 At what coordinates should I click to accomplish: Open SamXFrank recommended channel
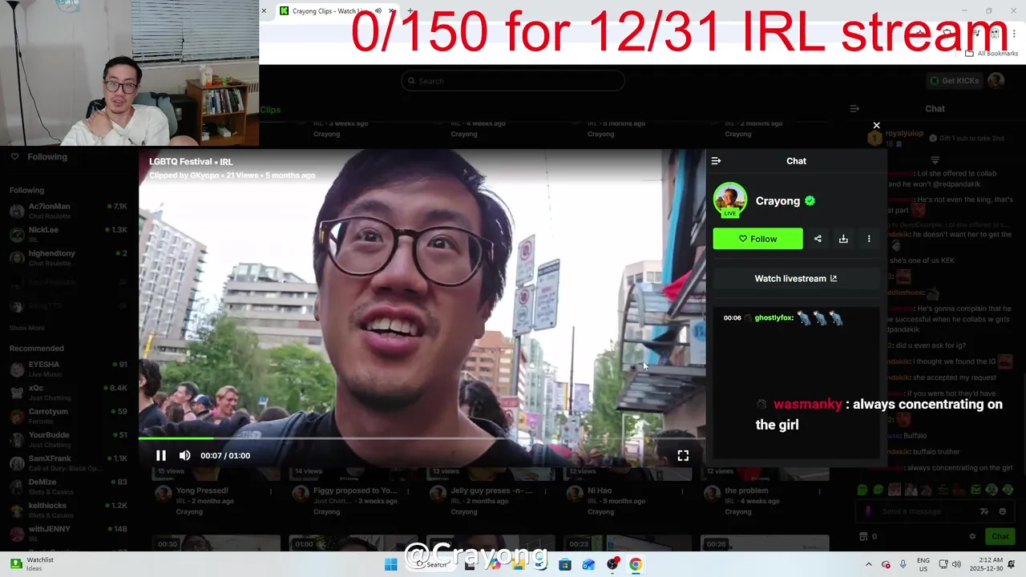coord(68,463)
